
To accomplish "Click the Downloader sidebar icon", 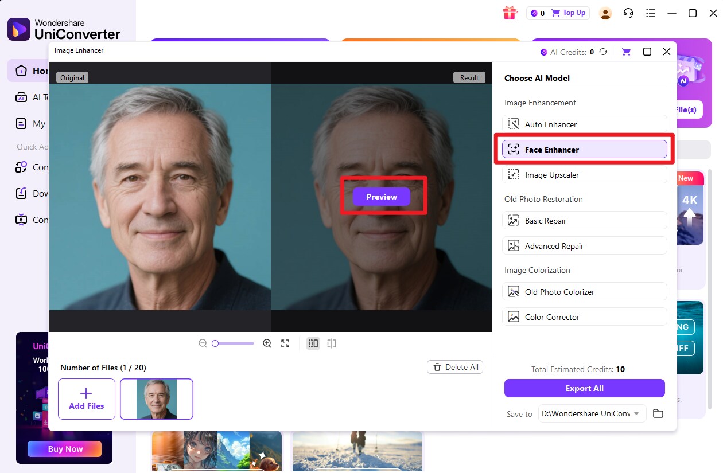I will click(x=21, y=193).
